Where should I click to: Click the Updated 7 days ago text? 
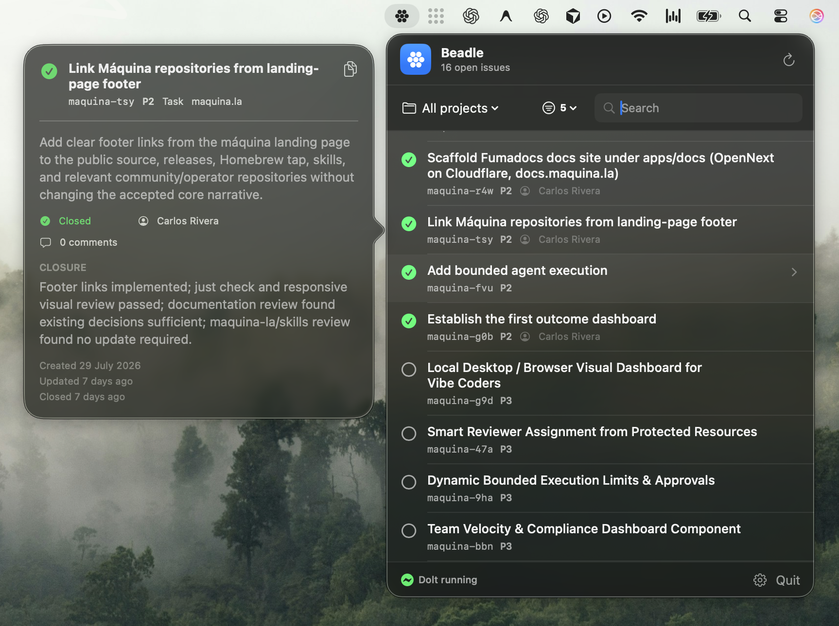pos(86,381)
